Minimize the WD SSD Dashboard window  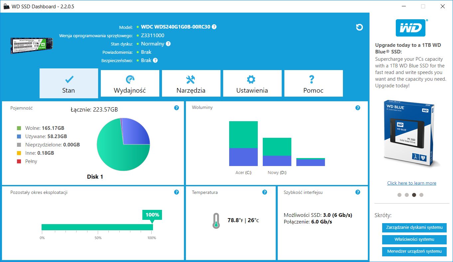pyautogui.click(x=403, y=6)
